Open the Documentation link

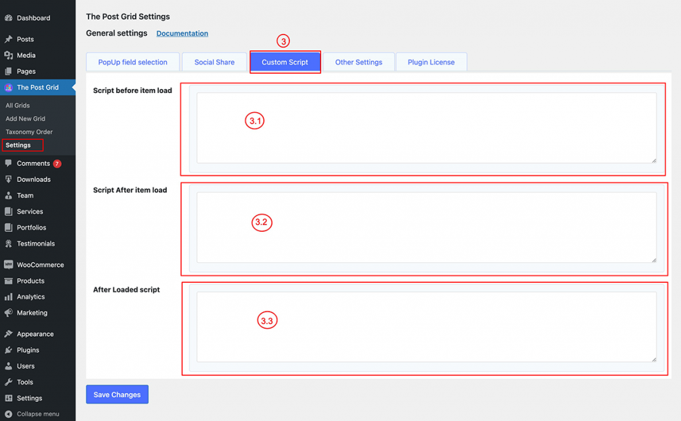(182, 33)
